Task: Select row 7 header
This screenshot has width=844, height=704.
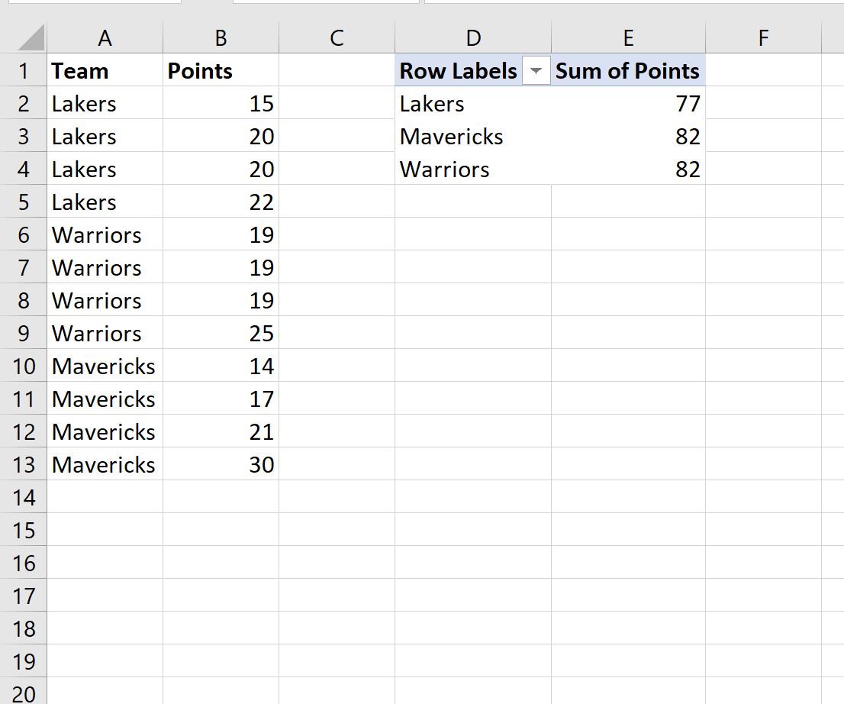Action: point(23,268)
